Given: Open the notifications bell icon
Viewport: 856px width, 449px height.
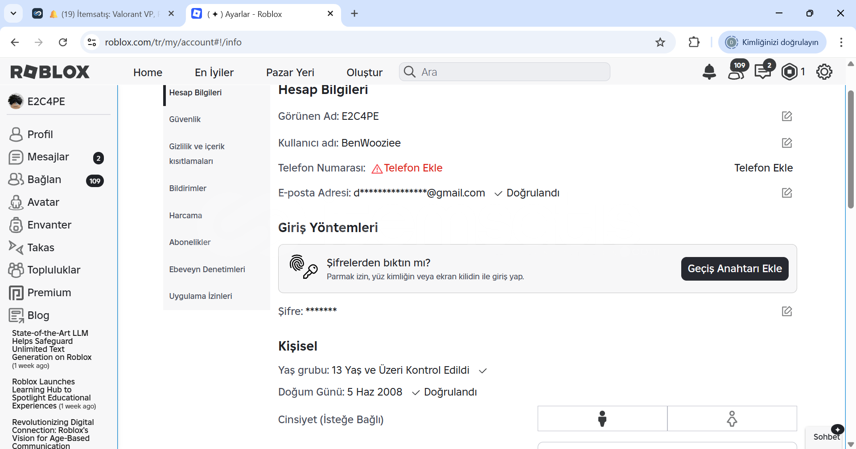Looking at the screenshot, I should click(709, 72).
